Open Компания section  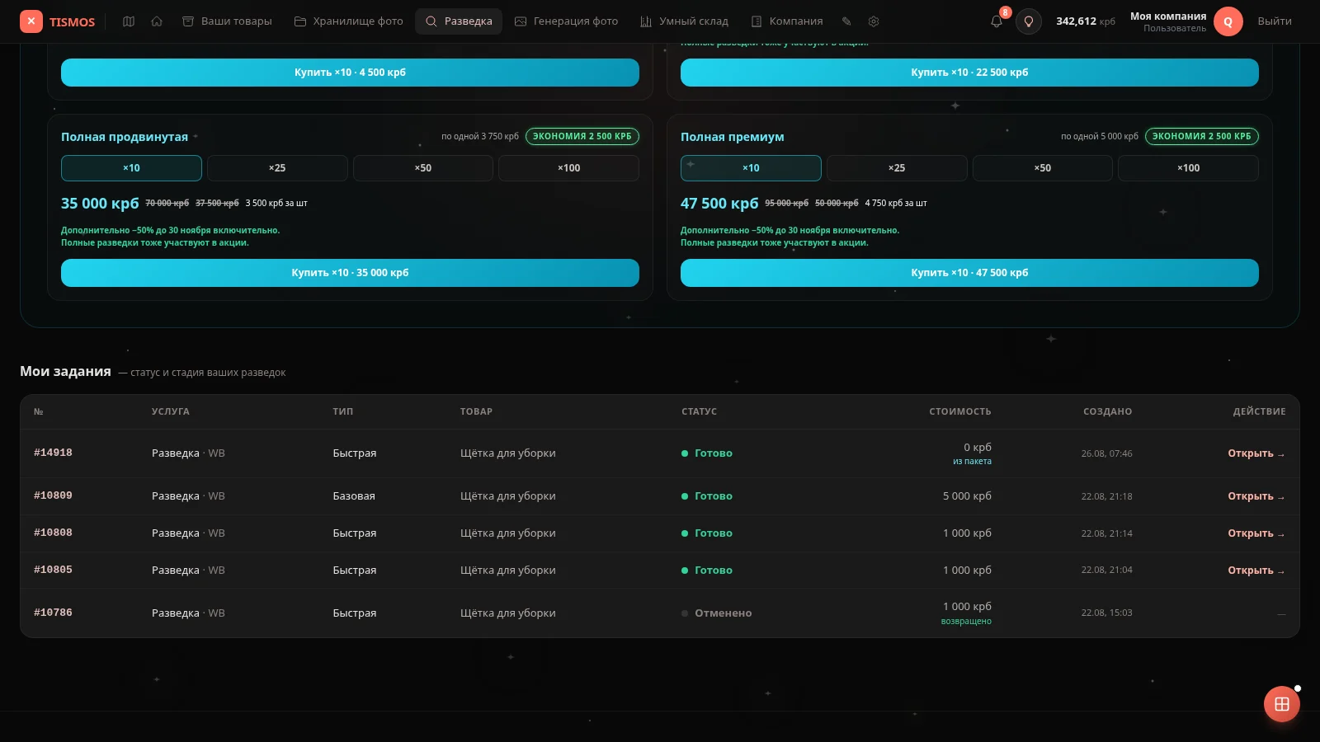[x=787, y=21]
